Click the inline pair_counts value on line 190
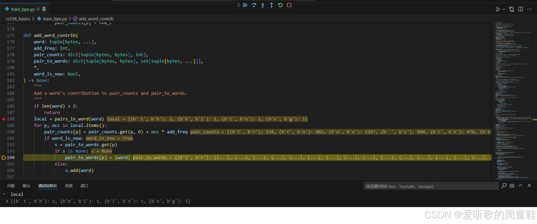 340,132
